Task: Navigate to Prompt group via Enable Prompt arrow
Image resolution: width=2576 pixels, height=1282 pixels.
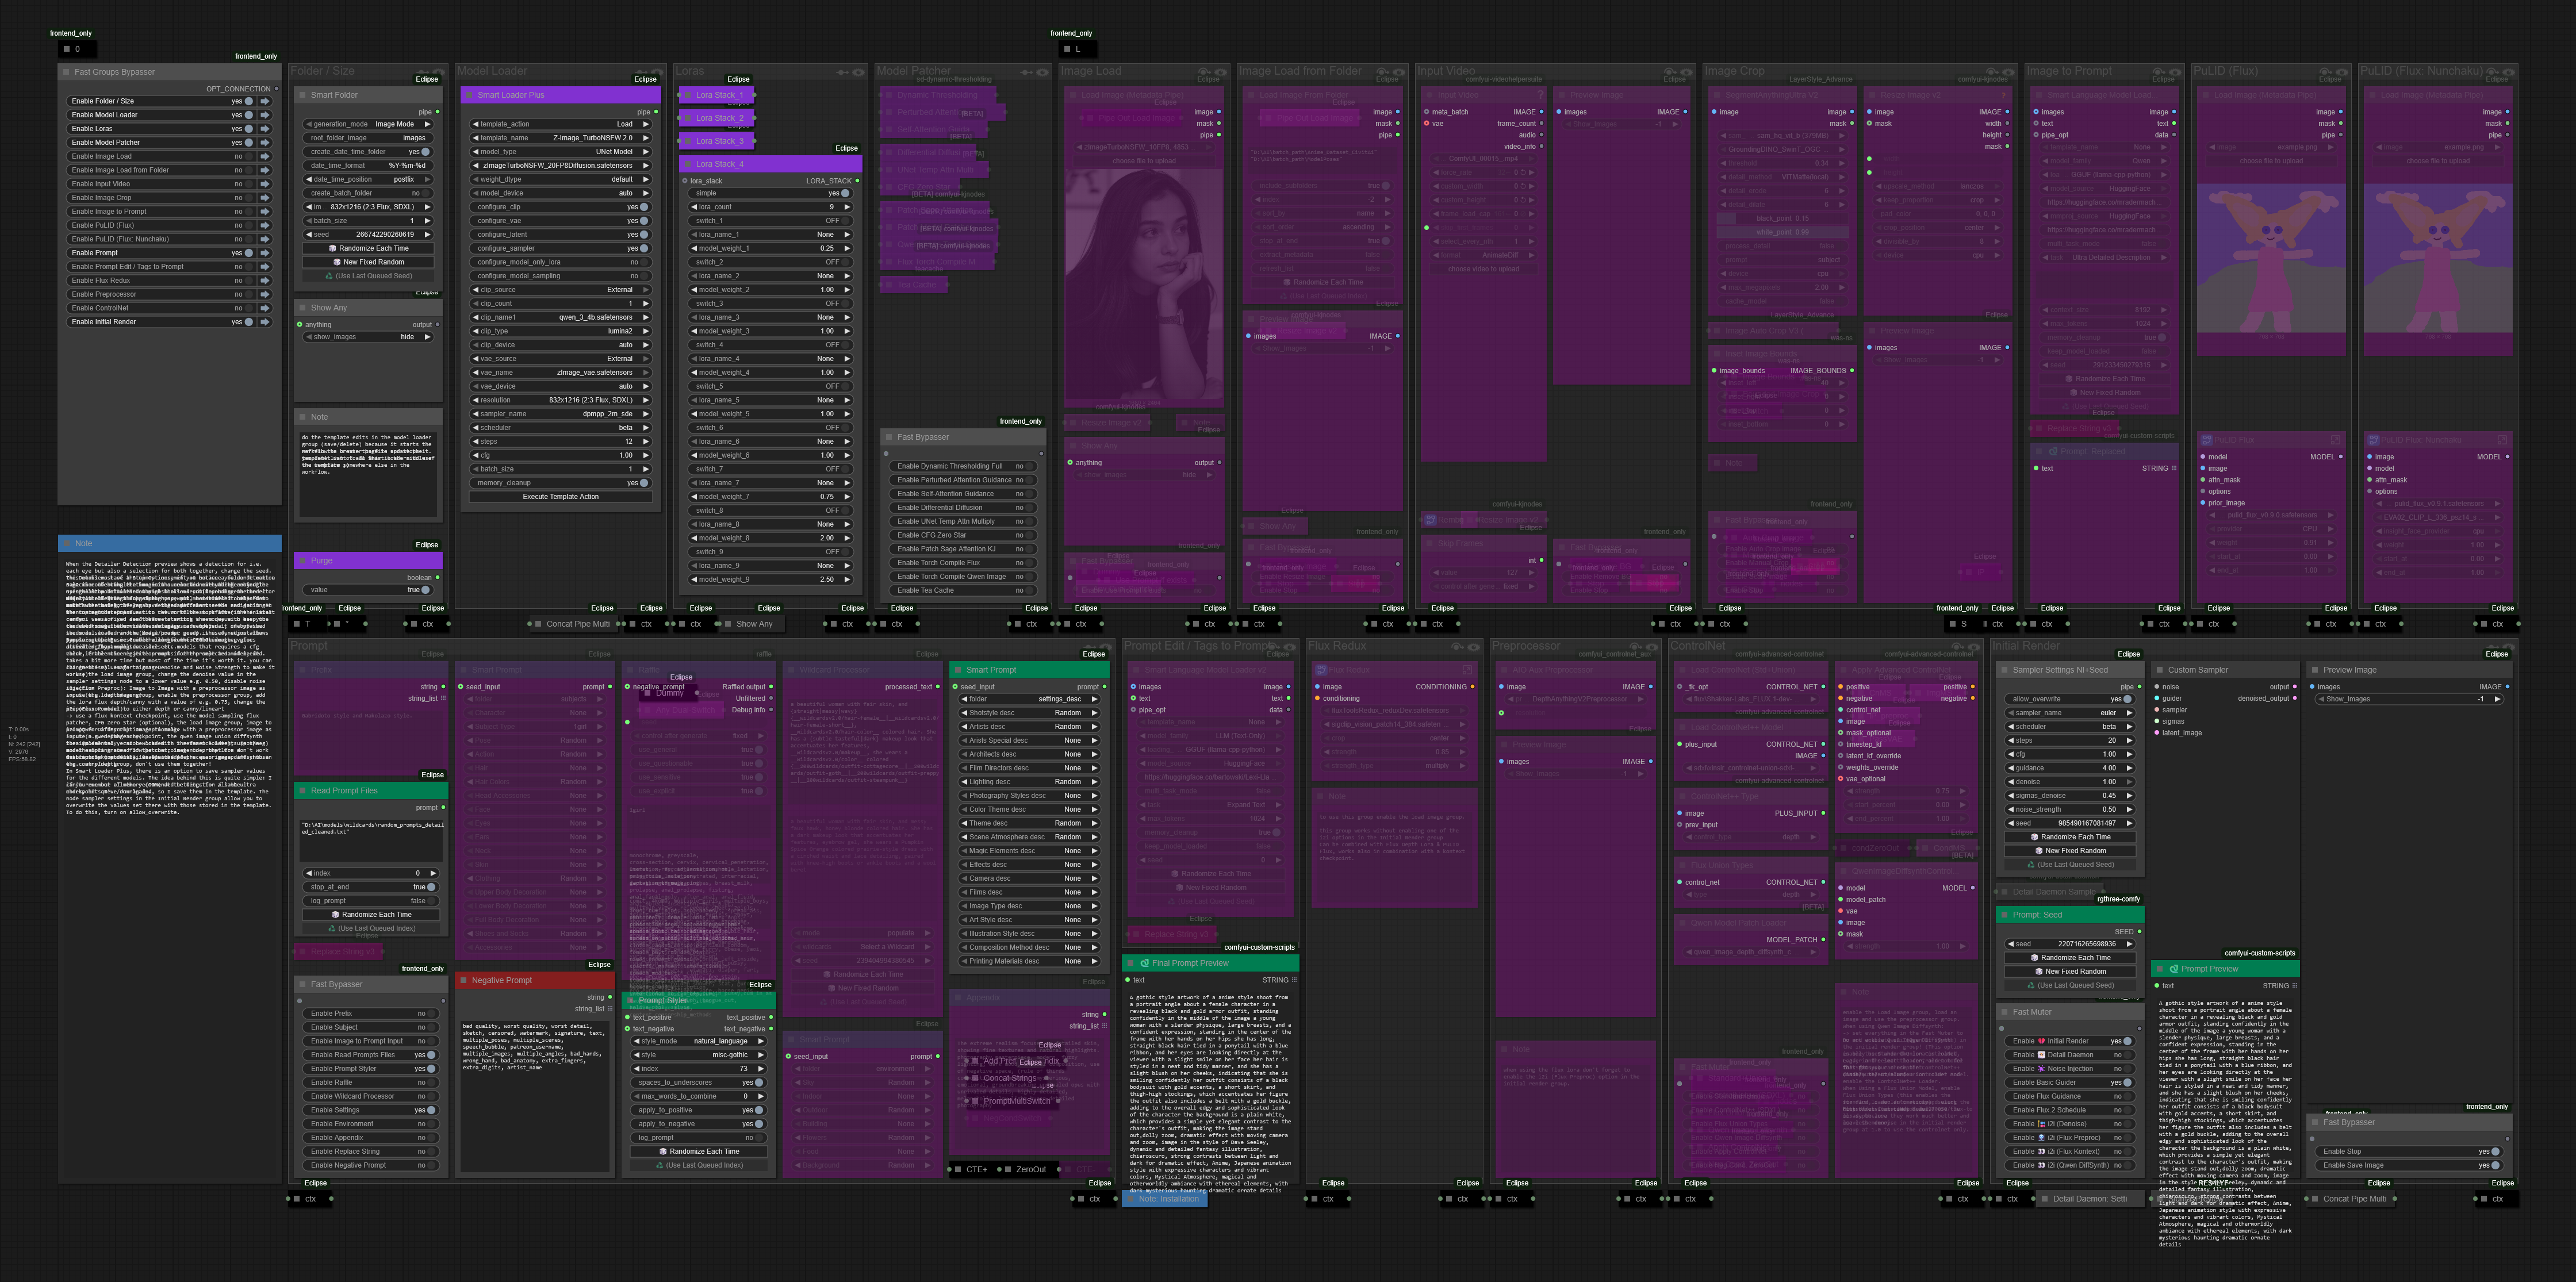Action: [x=265, y=253]
